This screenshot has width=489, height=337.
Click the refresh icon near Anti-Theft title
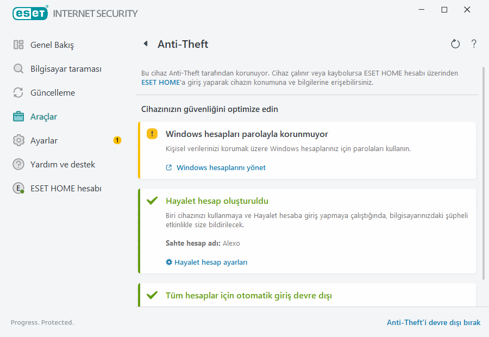click(x=455, y=44)
